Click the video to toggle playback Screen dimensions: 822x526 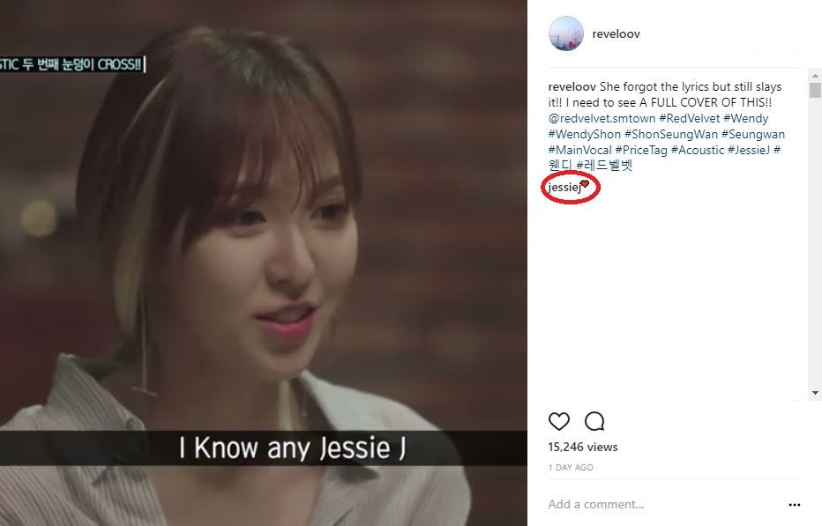(x=263, y=263)
